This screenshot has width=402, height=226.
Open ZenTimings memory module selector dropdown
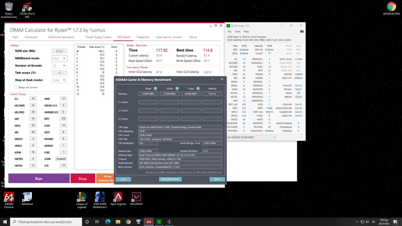pyautogui.click(x=251, y=137)
